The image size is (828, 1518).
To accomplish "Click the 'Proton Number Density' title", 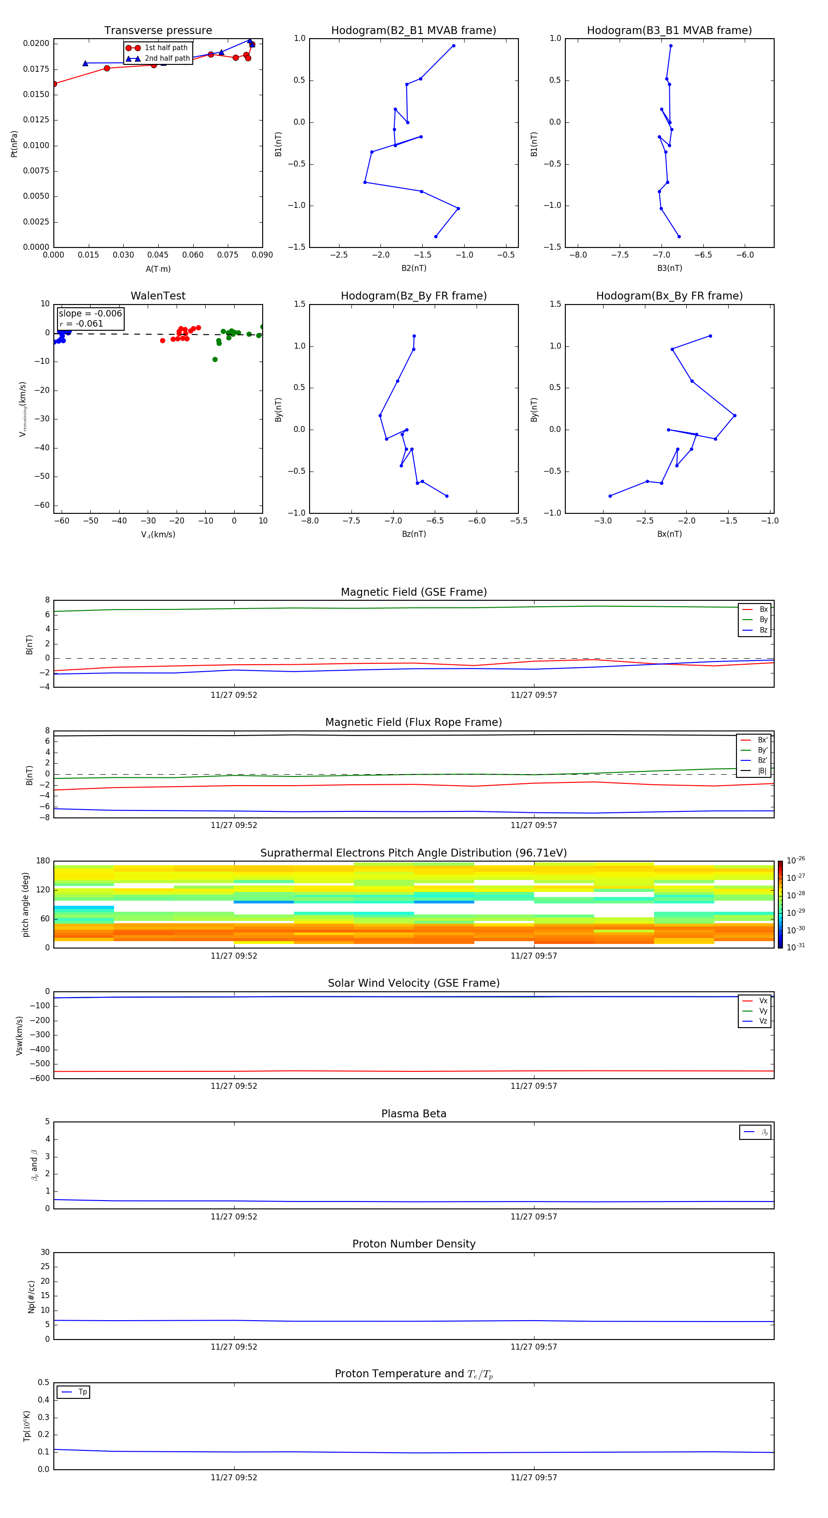I will coord(414,1244).
